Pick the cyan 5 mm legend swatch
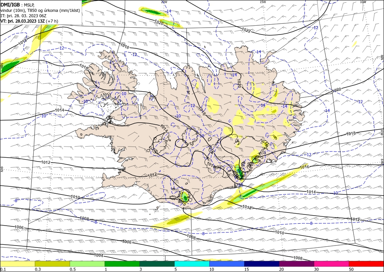The width and height of the screenshot is (384, 272). (x=192, y=264)
